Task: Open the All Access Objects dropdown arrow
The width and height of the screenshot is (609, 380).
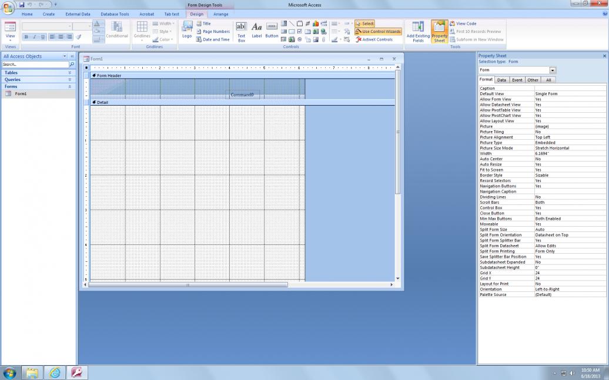Action: 65,56
